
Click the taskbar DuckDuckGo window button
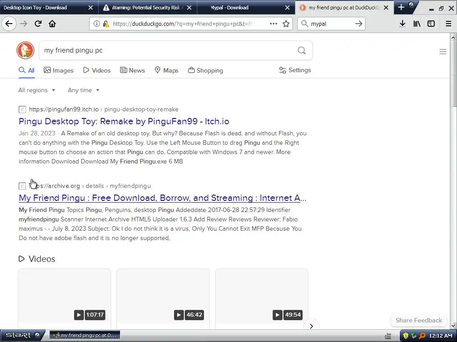[x=85, y=335]
